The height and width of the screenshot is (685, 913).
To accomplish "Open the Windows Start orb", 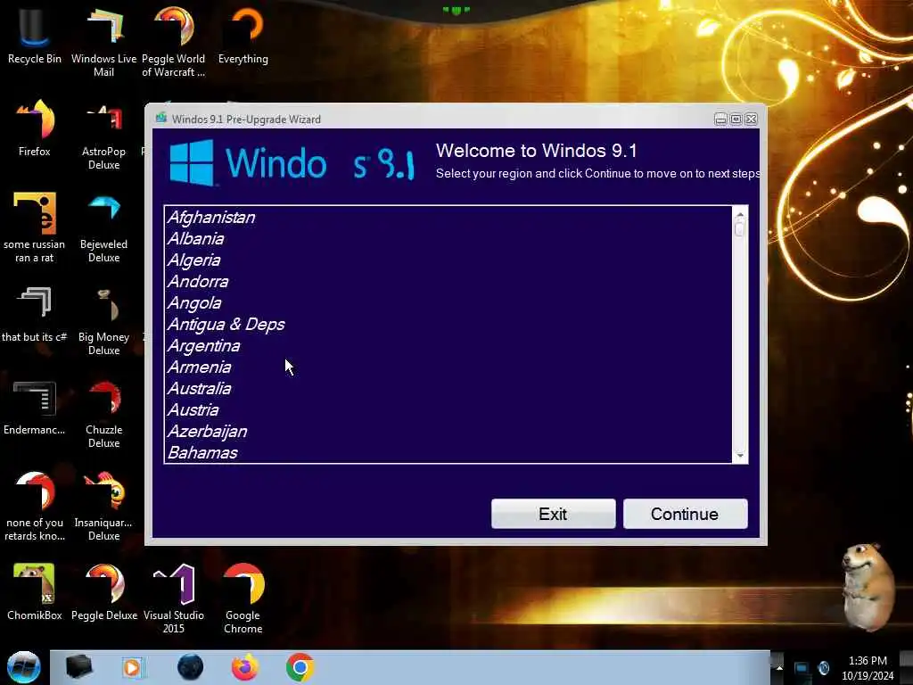I will (x=23, y=667).
